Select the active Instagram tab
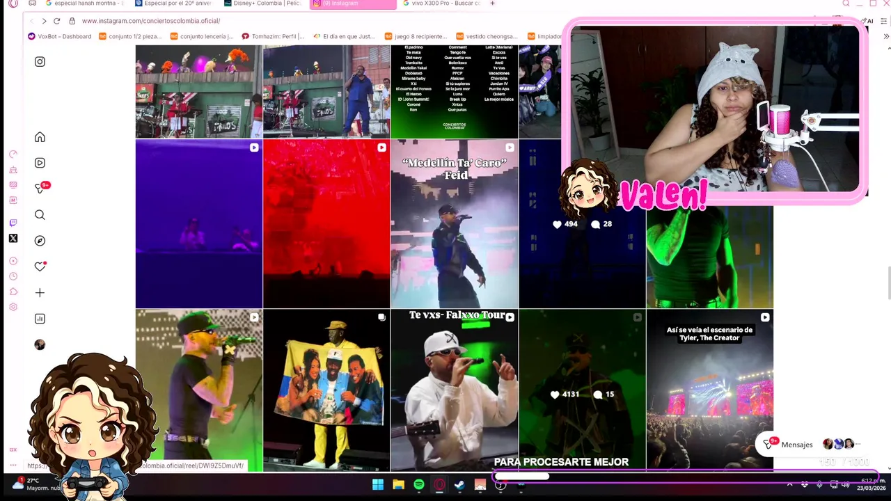891x501 pixels. [x=352, y=3]
